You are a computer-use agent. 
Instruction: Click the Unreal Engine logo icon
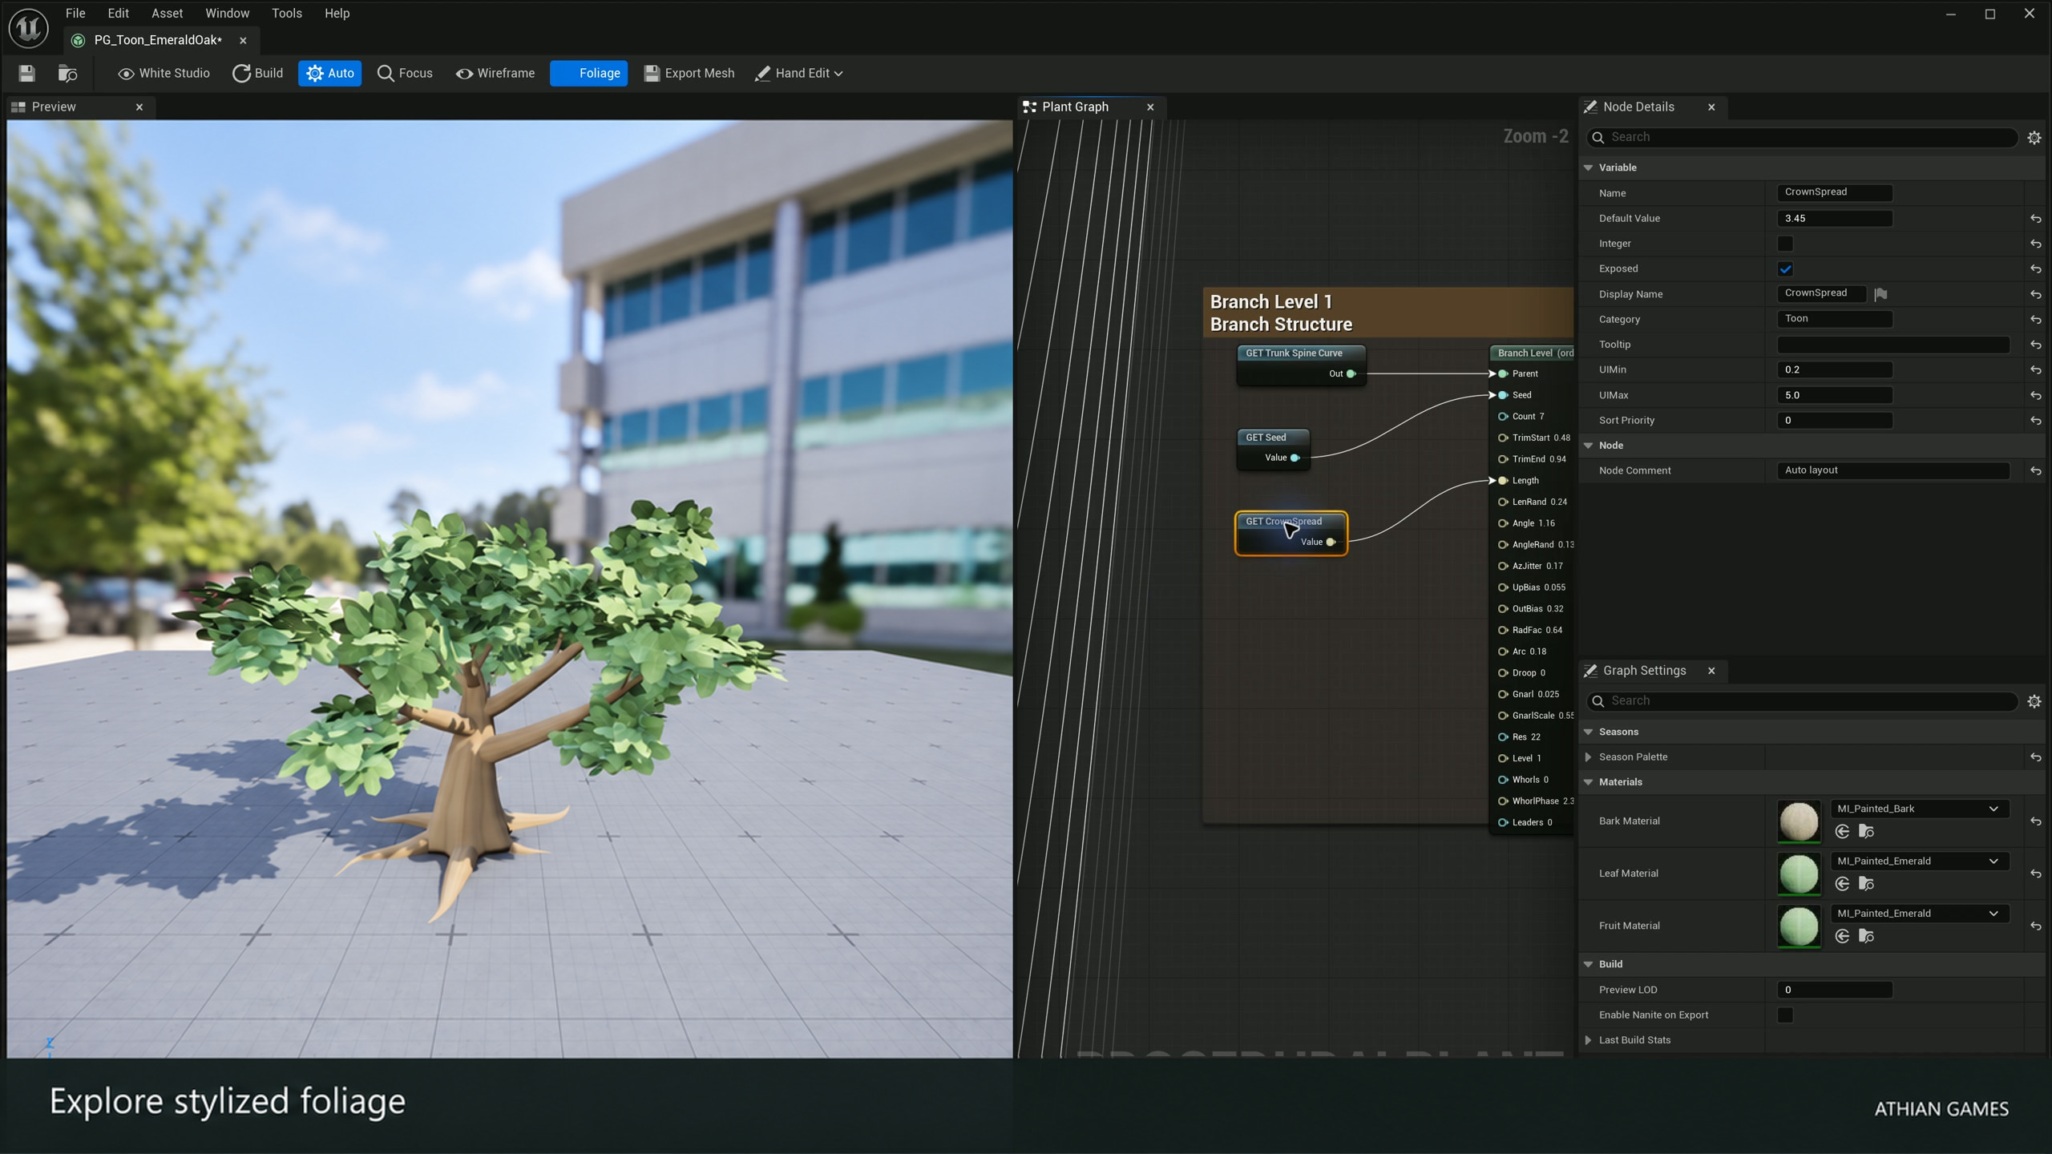(x=29, y=28)
